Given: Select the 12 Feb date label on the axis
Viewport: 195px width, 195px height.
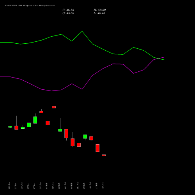Looking at the screenshot, I should click(103, 186).
